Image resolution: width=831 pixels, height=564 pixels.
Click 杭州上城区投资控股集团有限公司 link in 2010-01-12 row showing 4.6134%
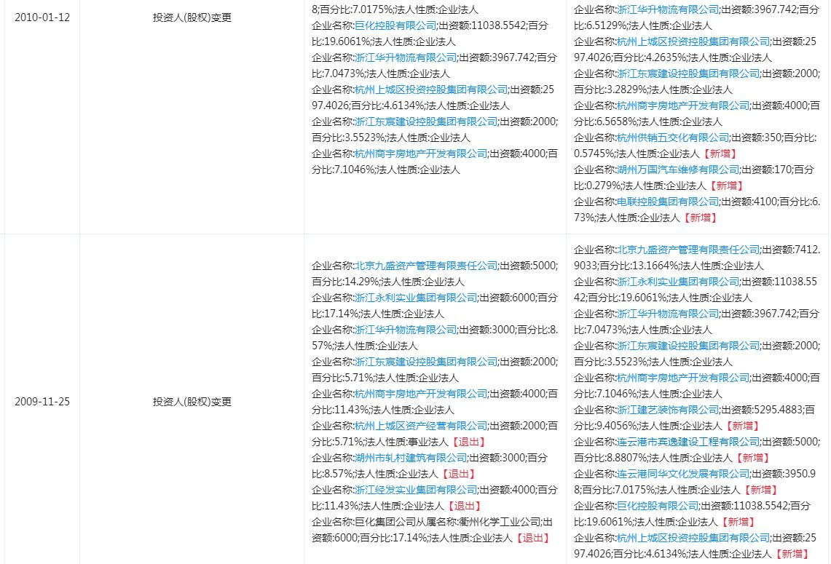click(431, 90)
